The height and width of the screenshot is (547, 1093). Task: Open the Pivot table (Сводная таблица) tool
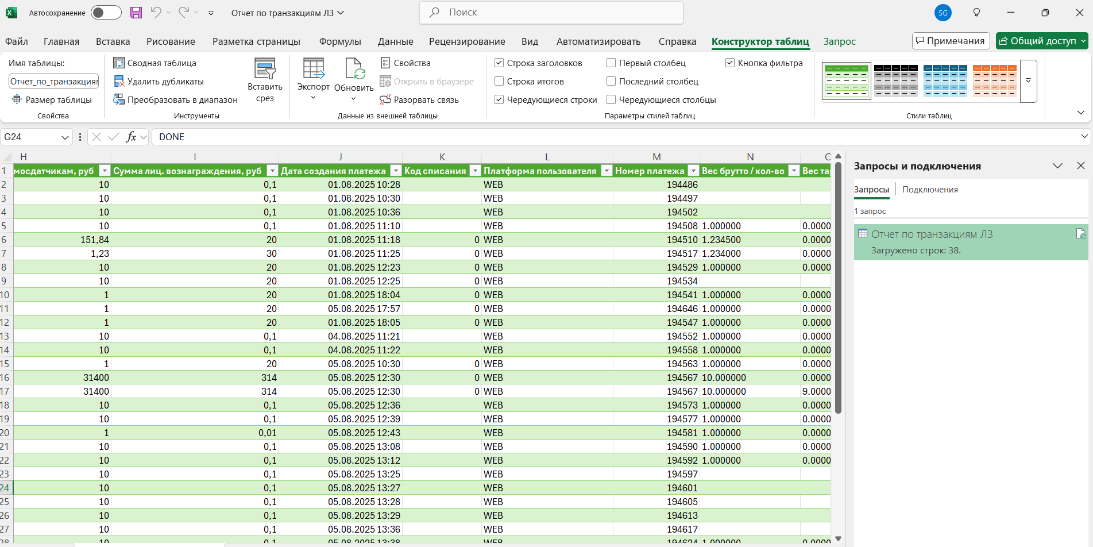click(x=155, y=63)
